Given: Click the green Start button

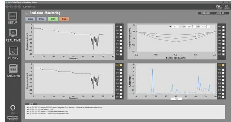Looking at the screenshot, I should tap(53, 19).
